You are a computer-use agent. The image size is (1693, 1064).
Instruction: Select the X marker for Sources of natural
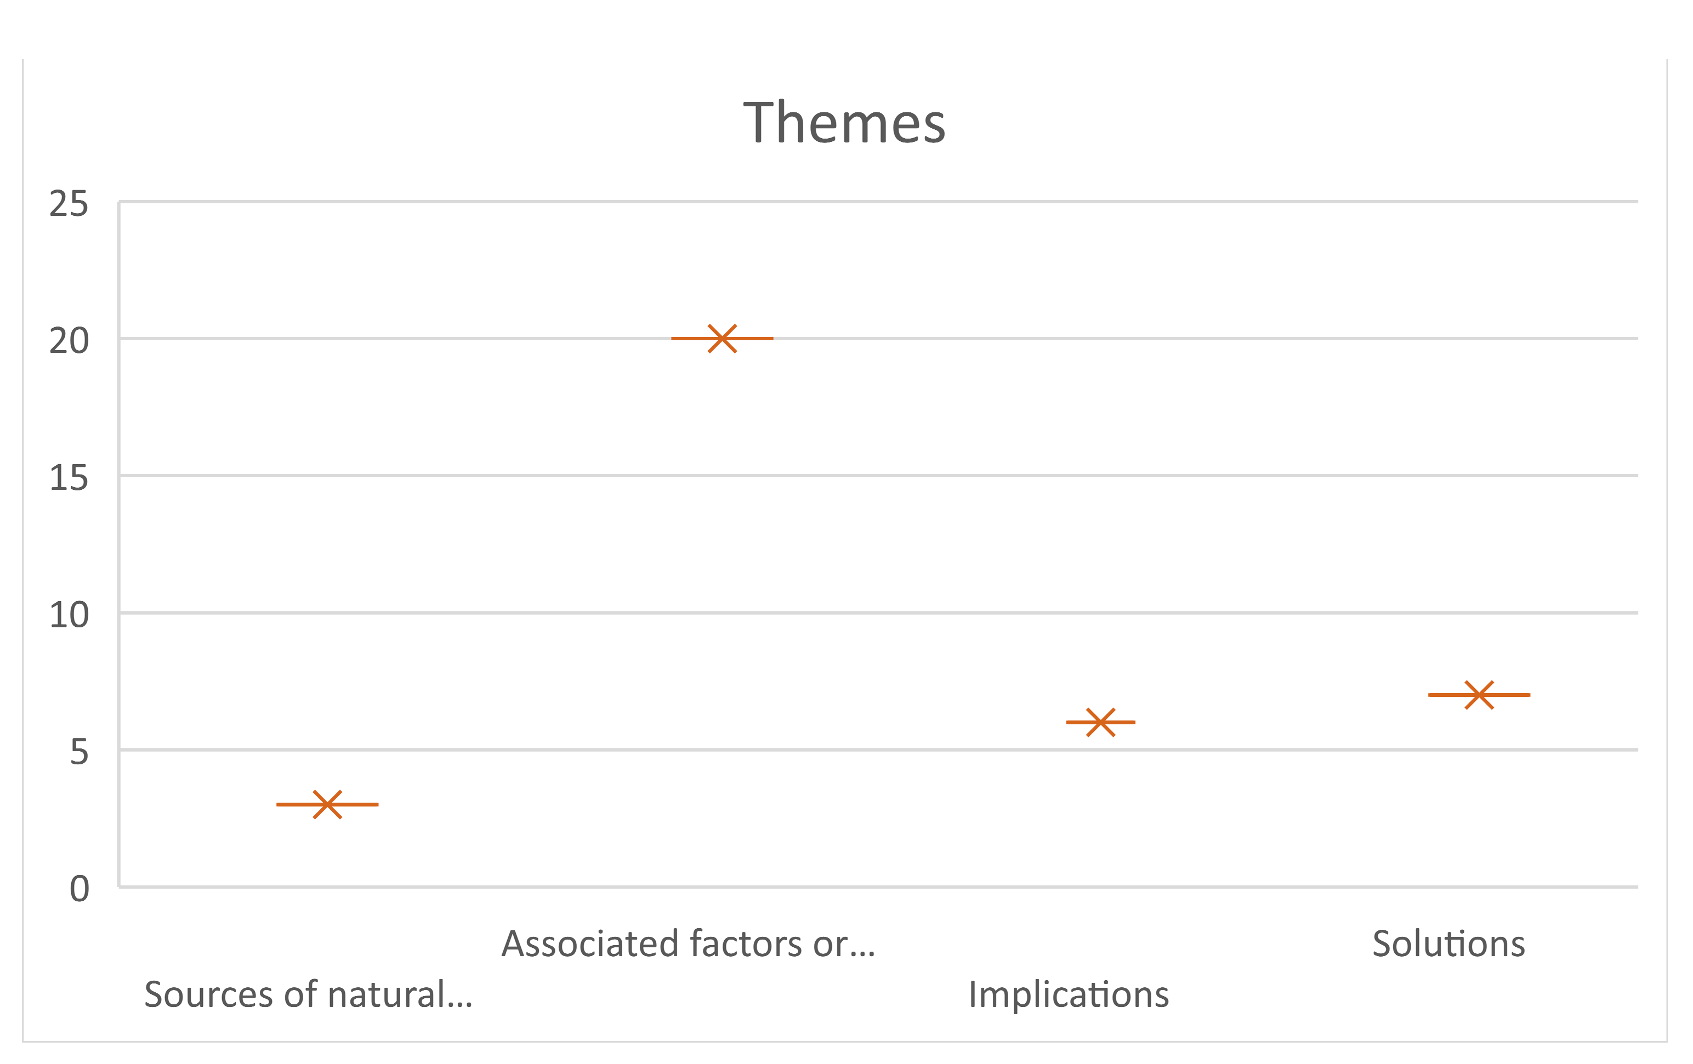pos(327,804)
